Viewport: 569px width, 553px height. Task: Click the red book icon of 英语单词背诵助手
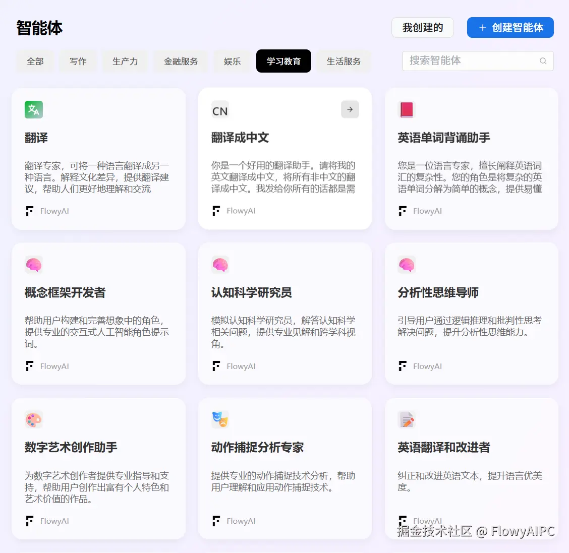[407, 109]
